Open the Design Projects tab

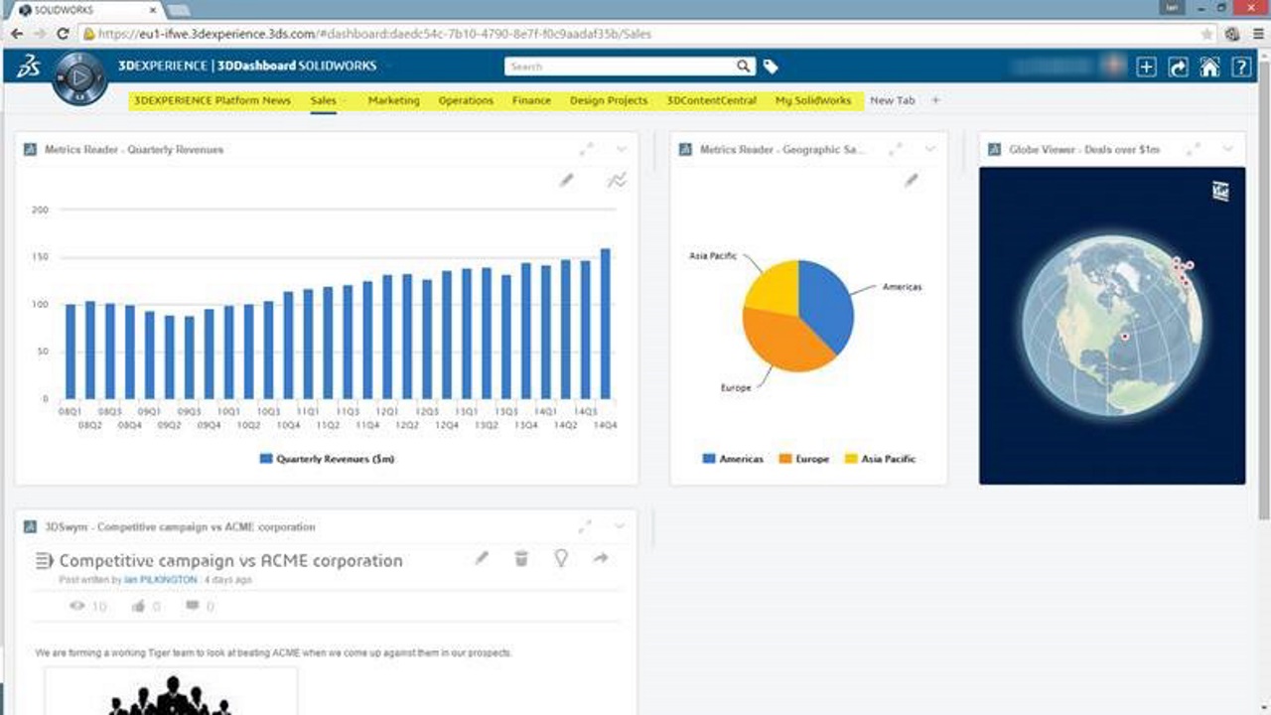coord(608,100)
